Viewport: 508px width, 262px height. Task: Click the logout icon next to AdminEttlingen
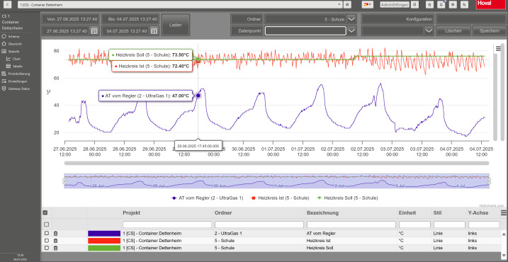pos(415,4)
